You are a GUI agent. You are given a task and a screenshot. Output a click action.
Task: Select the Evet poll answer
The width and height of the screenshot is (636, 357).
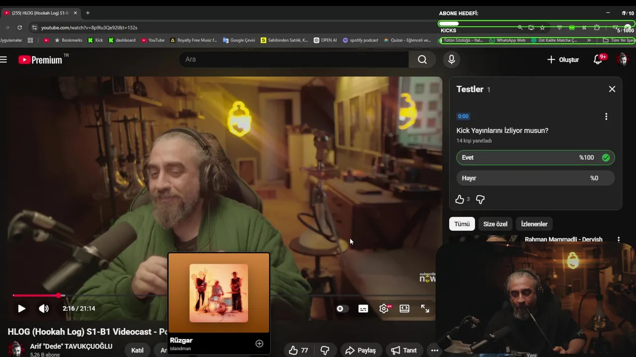click(x=536, y=158)
